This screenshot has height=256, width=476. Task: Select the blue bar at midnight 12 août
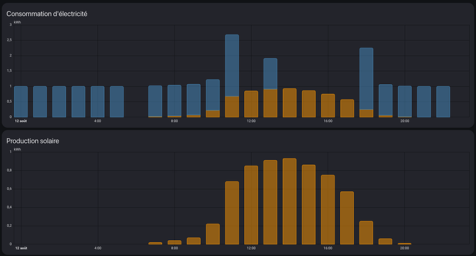click(x=21, y=101)
